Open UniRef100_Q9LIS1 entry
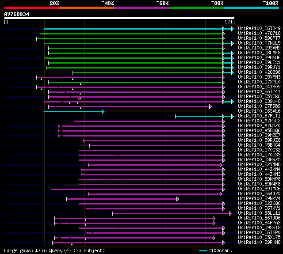This screenshot has height=254, width=283. click(x=259, y=63)
